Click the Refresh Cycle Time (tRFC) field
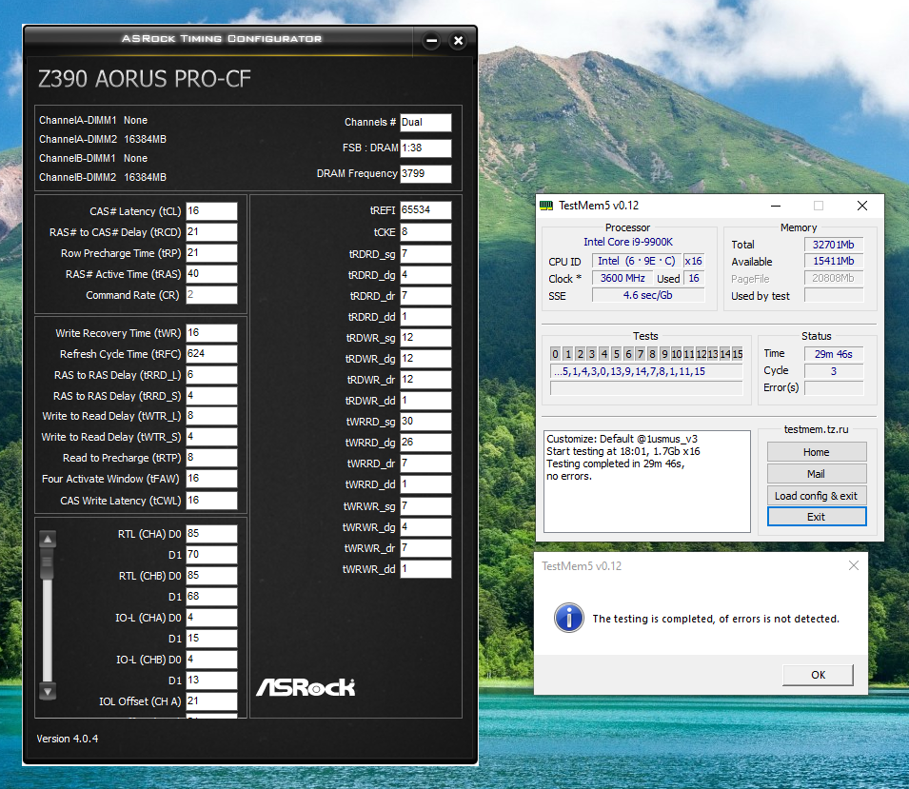The width and height of the screenshot is (909, 789). pos(211,354)
